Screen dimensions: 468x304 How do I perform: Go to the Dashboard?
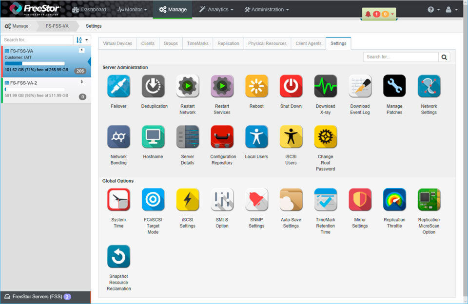point(89,10)
